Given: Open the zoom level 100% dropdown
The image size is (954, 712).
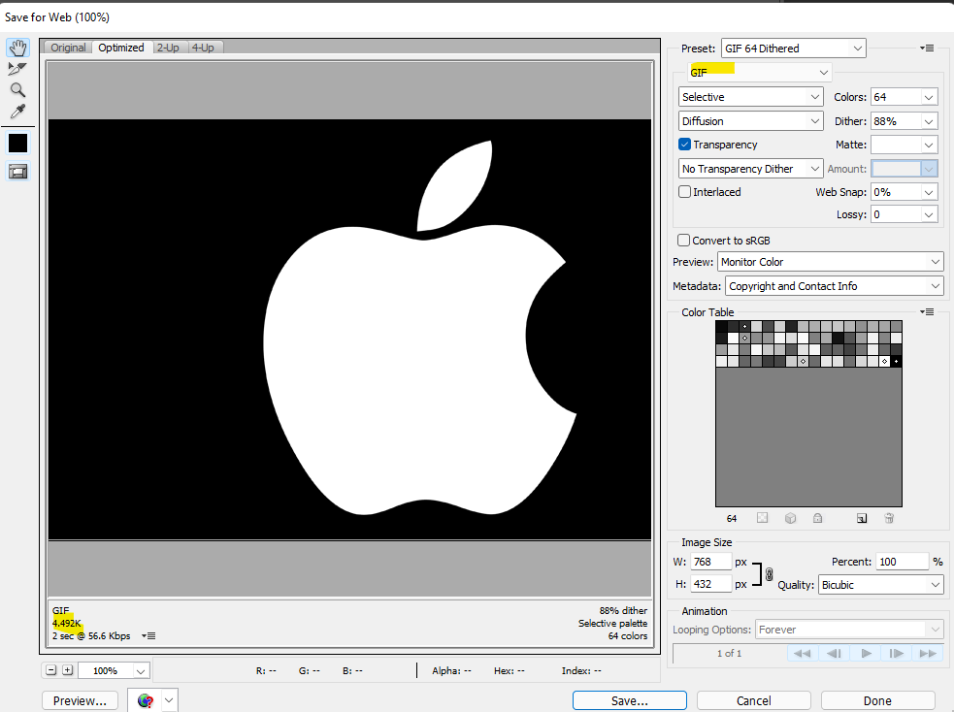Looking at the screenshot, I should tap(141, 670).
